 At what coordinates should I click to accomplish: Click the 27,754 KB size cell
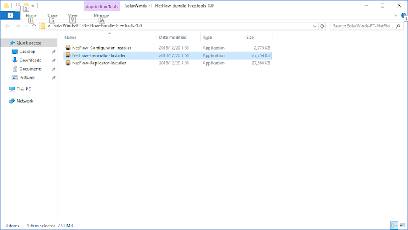pos(261,55)
